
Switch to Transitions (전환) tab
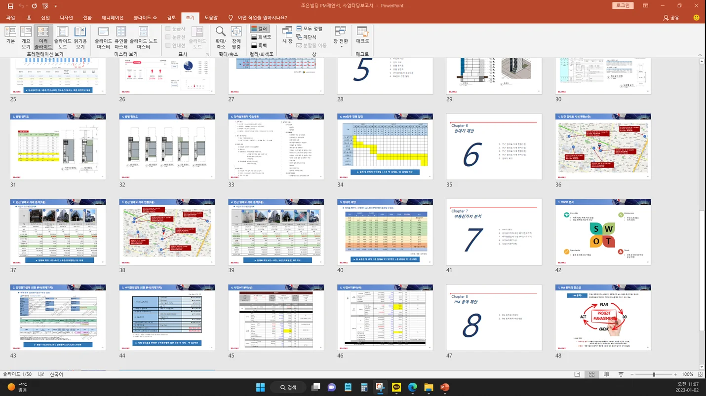tap(87, 17)
